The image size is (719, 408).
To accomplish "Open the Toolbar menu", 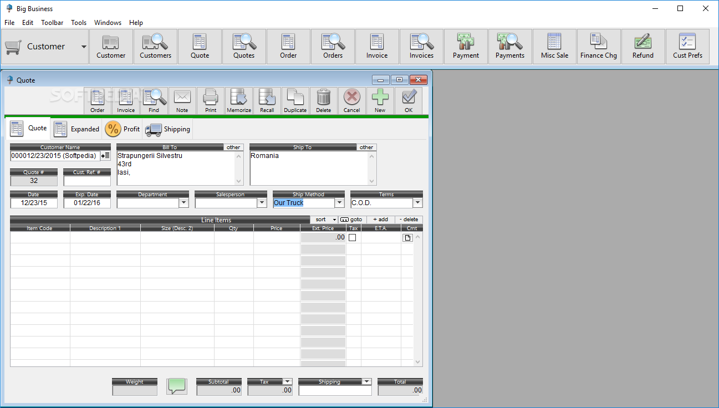I will [52, 23].
